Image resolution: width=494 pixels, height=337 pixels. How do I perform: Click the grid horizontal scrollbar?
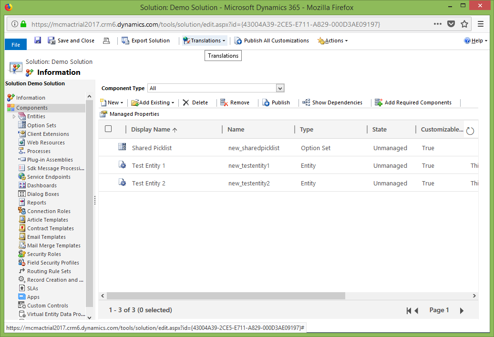225,296
